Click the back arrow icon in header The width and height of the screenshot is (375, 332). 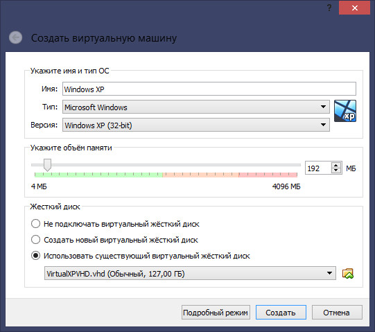pyautogui.click(x=15, y=37)
